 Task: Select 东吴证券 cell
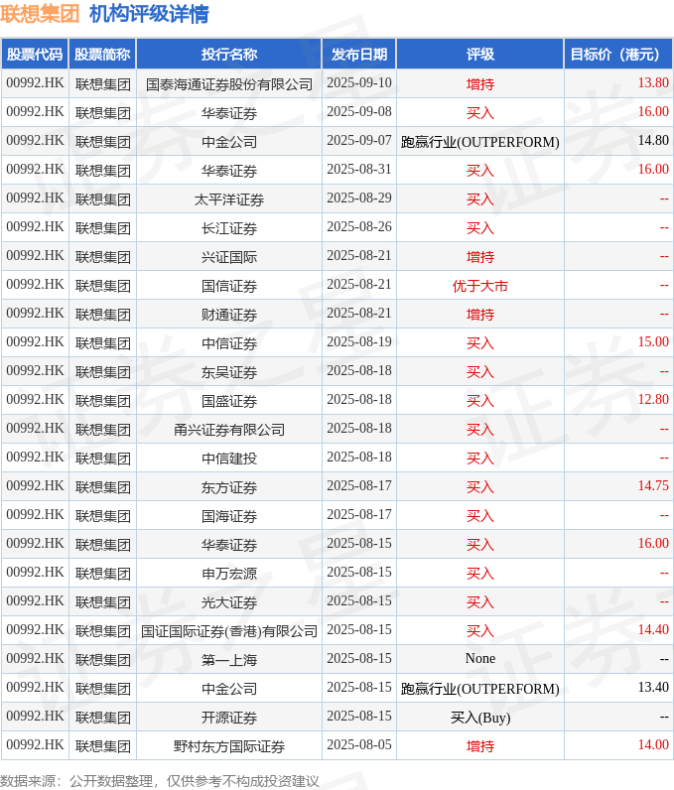pyautogui.click(x=229, y=372)
